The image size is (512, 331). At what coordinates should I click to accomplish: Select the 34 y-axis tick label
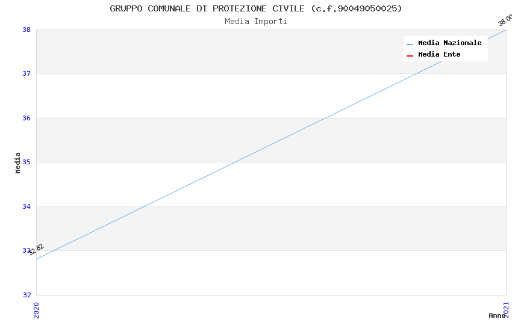tap(27, 207)
